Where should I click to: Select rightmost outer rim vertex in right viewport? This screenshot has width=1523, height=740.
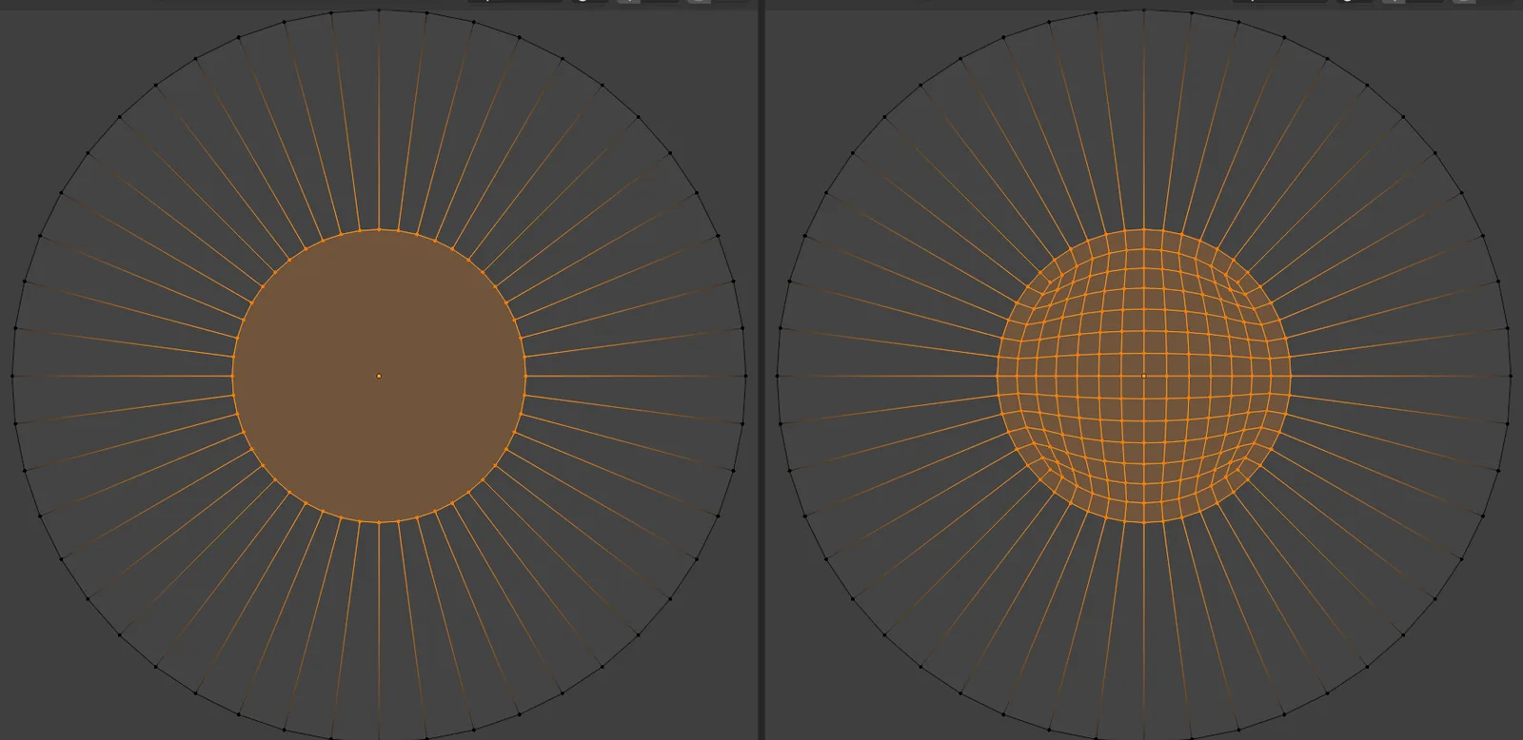(x=1511, y=376)
